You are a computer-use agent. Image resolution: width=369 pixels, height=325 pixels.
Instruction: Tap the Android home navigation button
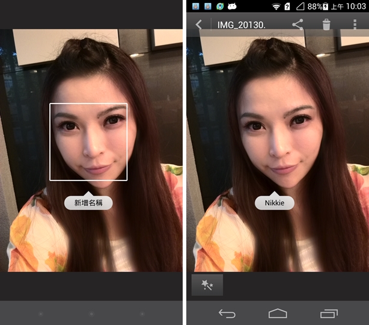(278, 314)
